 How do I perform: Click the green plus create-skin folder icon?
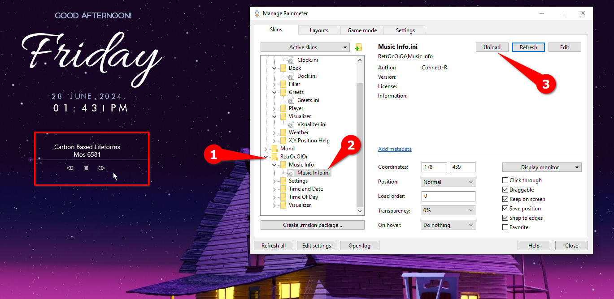tap(358, 47)
